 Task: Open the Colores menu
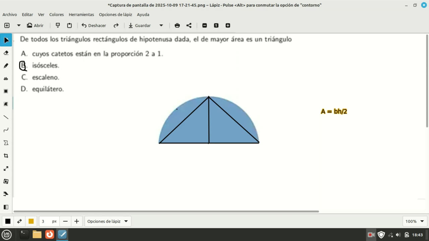coord(56,14)
